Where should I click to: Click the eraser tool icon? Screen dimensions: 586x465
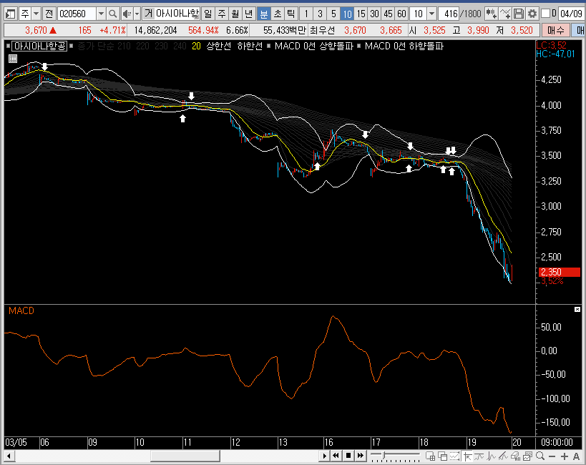(515, 456)
